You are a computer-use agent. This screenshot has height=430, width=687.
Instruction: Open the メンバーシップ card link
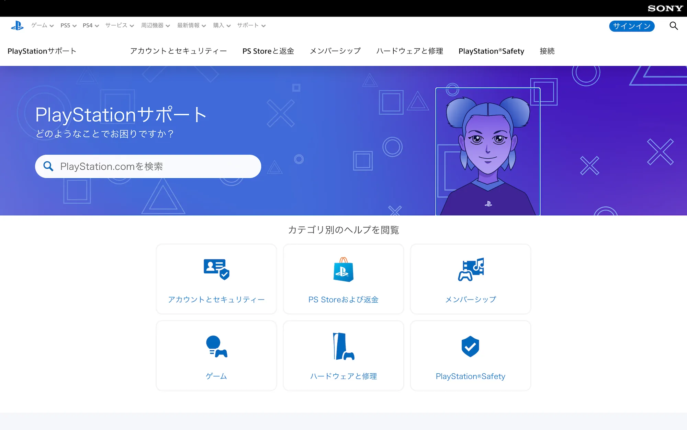click(x=471, y=279)
